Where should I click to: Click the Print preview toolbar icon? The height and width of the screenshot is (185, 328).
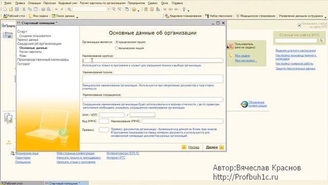coord(49,9)
